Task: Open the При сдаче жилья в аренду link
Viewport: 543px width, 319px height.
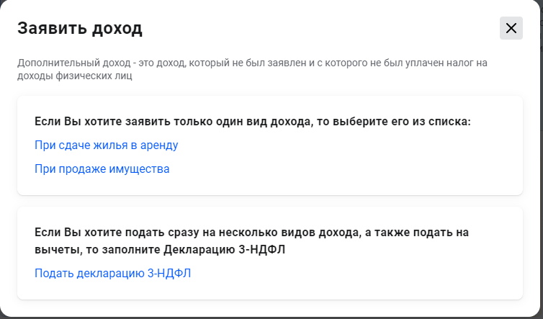Action: click(x=107, y=145)
